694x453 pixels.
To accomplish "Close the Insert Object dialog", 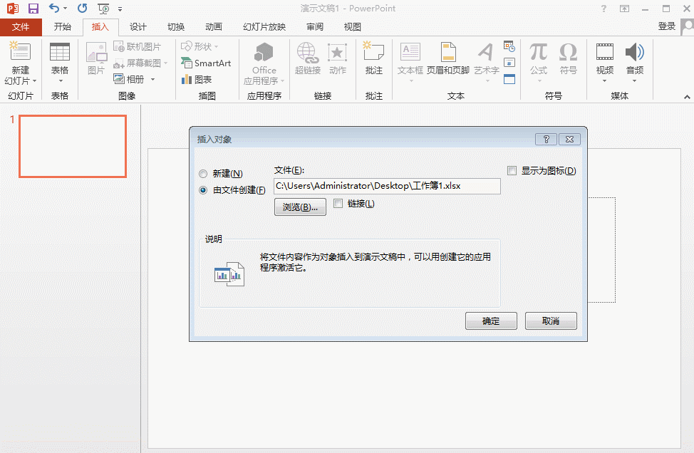I will (569, 140).
